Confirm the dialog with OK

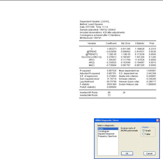[x=127, y=153]
